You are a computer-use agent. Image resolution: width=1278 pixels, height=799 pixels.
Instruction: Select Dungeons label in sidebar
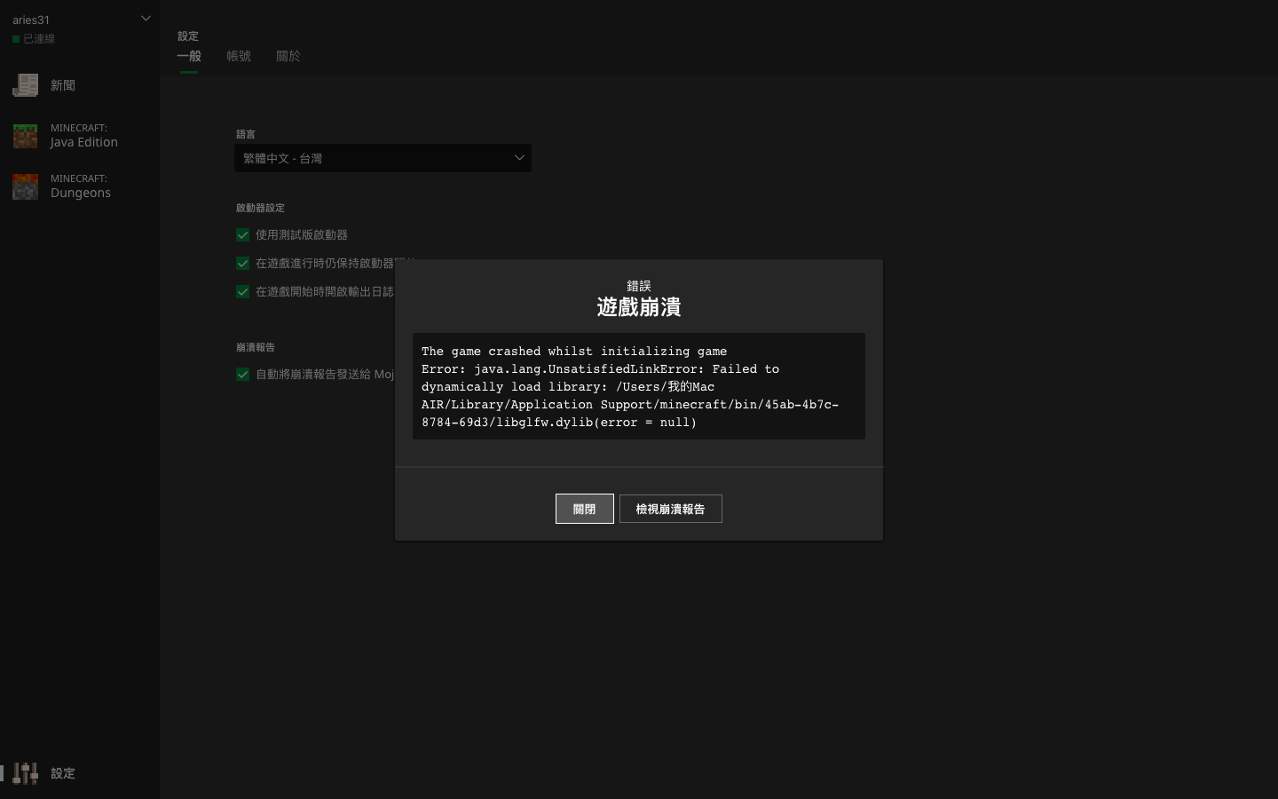pos(81,193)
